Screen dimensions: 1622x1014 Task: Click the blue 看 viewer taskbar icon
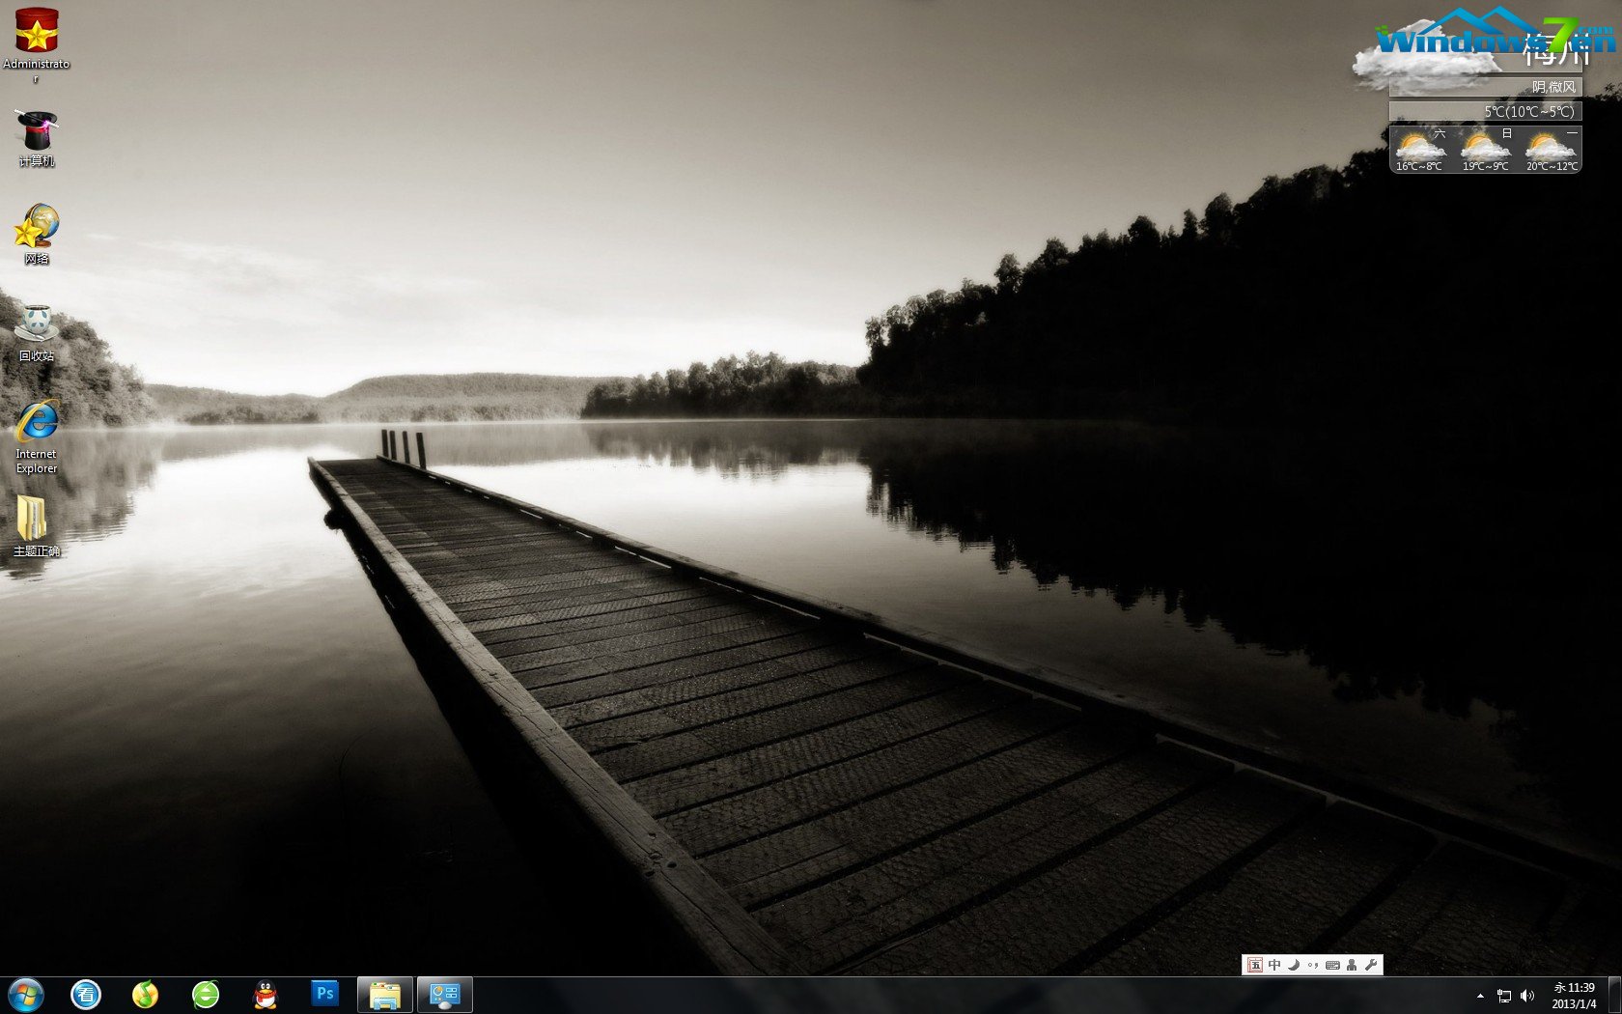coord(86,995)
